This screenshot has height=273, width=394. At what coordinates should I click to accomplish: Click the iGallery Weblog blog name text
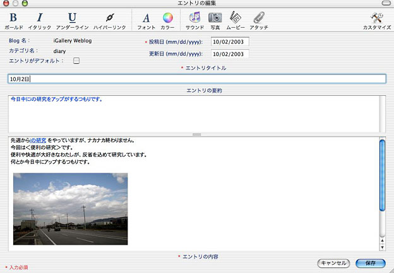pyautogui.click(x=73, y=40)
